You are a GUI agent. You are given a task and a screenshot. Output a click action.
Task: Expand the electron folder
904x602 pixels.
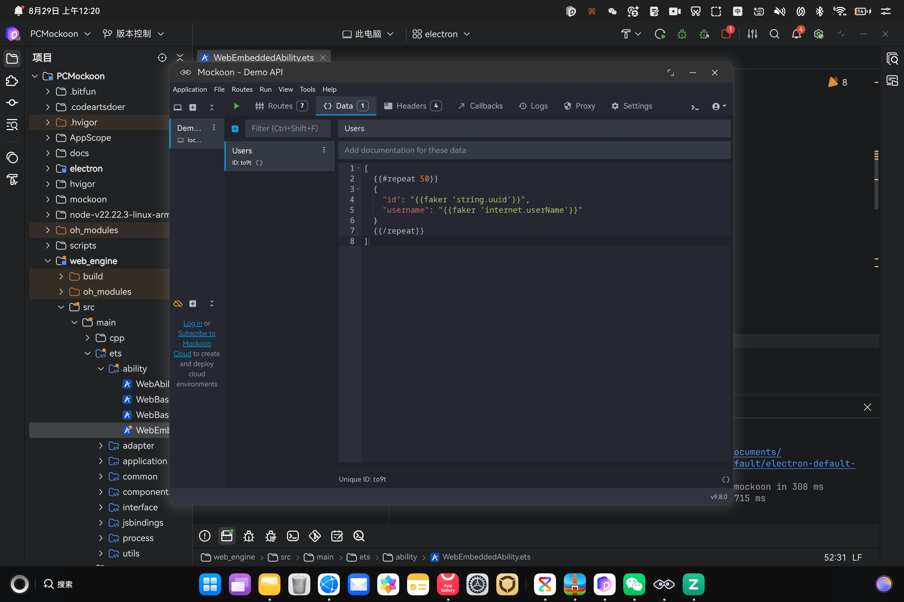(48, 168)
